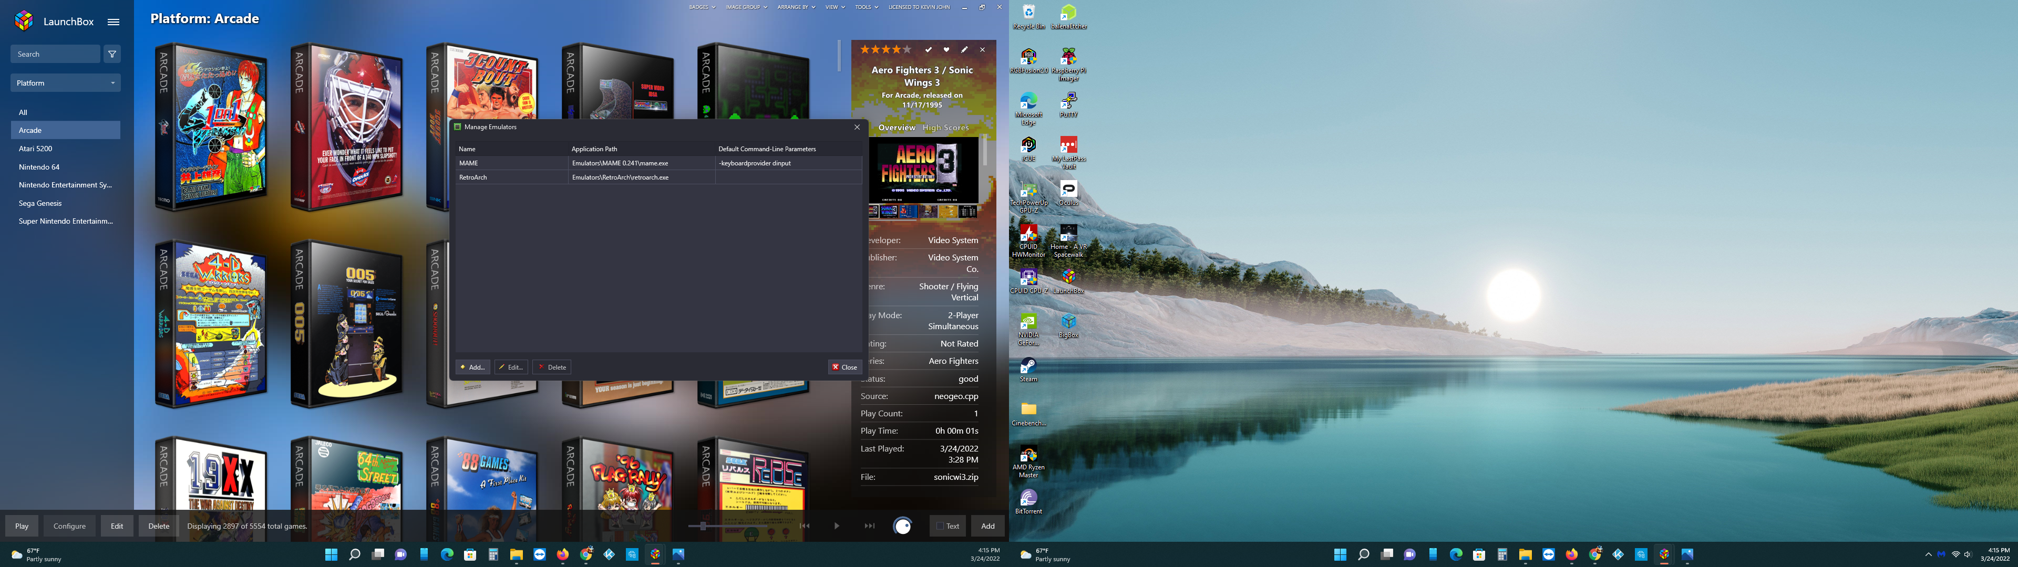Expand the Tools dropdown menu

(x=867, y=7)
